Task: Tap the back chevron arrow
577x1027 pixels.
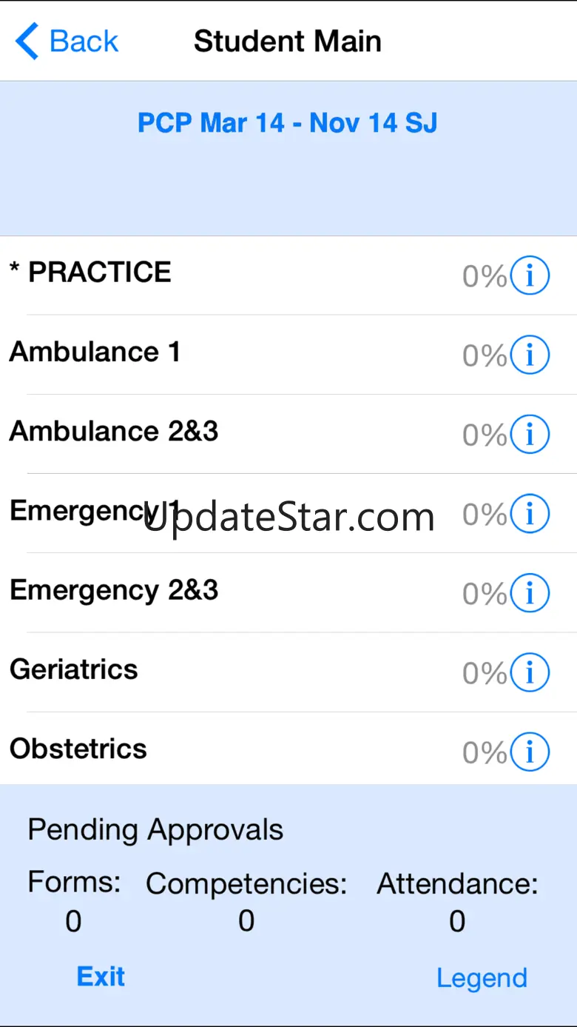Action: tap(27, 41)
